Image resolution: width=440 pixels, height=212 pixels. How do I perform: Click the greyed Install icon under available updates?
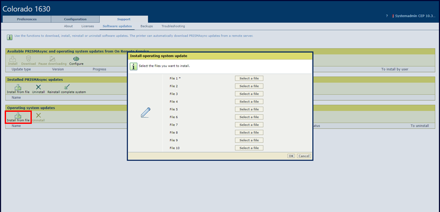pos(12,58)
